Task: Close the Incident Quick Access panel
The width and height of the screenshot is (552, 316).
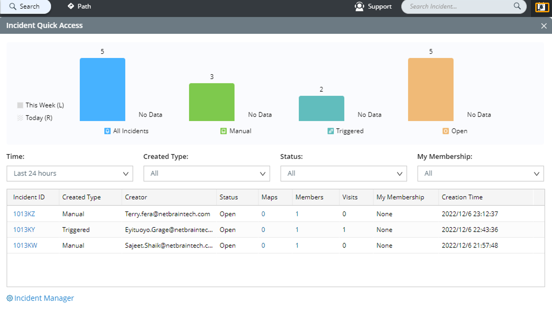Action: coord(544,26)
